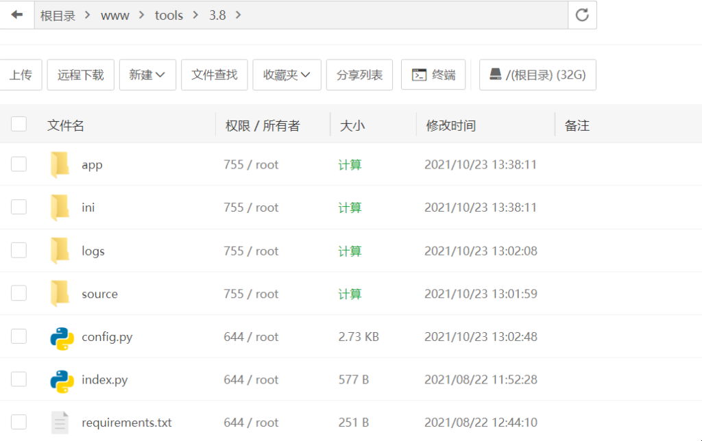702x441 pixels.
Task: Open 分享列表 share list
Action: (x=359, y=74)
